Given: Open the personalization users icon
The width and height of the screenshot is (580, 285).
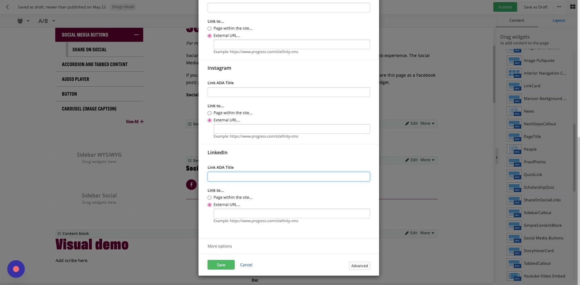Looking at the screenshot, I should pos(20,21).
